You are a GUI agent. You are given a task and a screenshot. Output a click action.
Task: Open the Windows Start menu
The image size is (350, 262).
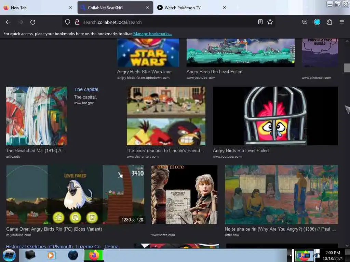[x=9, y=255]
